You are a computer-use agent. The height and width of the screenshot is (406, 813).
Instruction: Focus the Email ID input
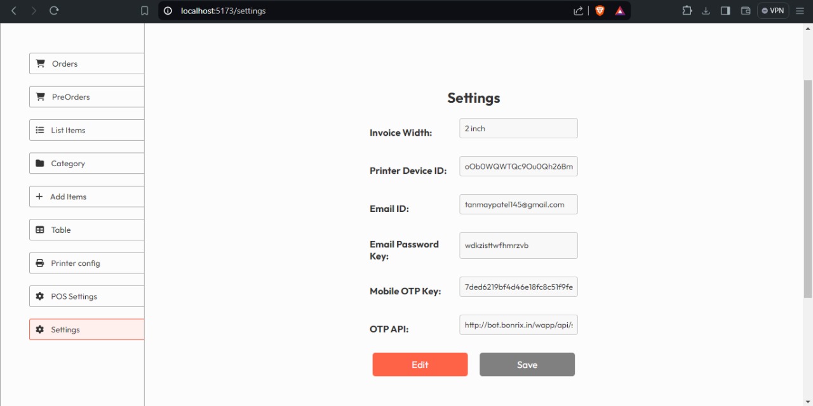[518, 204]
